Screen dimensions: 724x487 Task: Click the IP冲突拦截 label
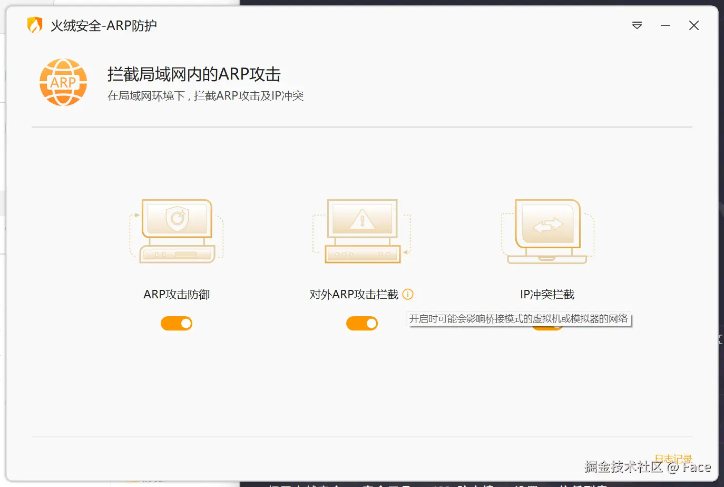(x=547, y=295)
